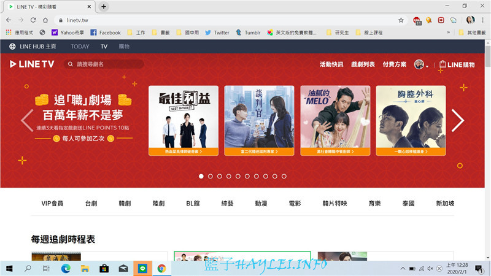
Task: Open 付費方案 link
Action: click(395, 64)
